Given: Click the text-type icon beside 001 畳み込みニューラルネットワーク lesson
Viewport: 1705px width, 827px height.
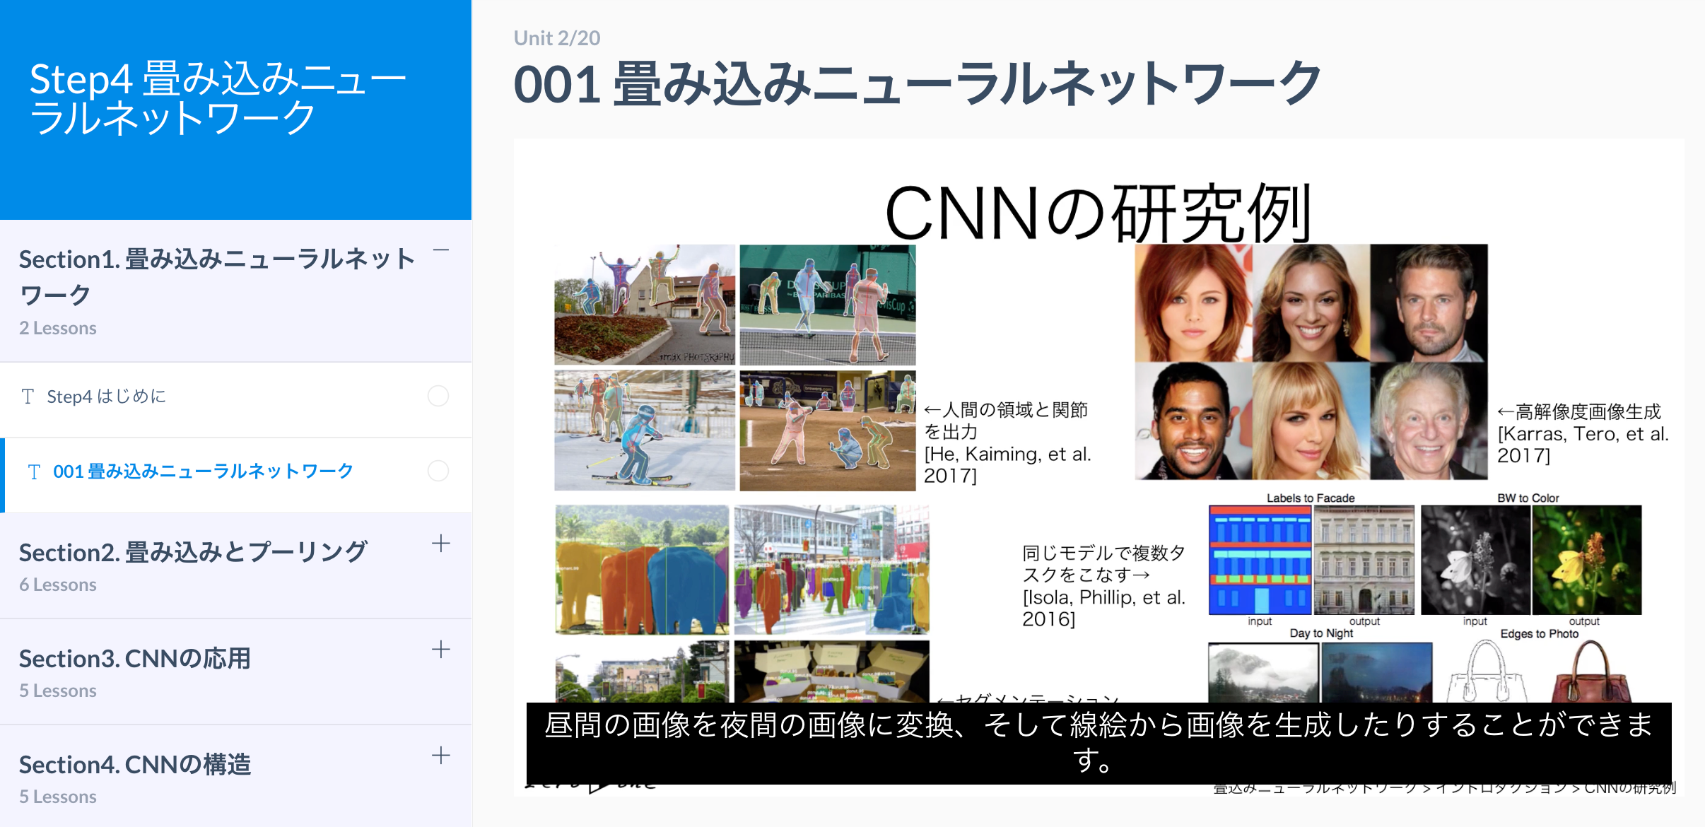Looking at the screenshot, I should click(x=34, y=471).
